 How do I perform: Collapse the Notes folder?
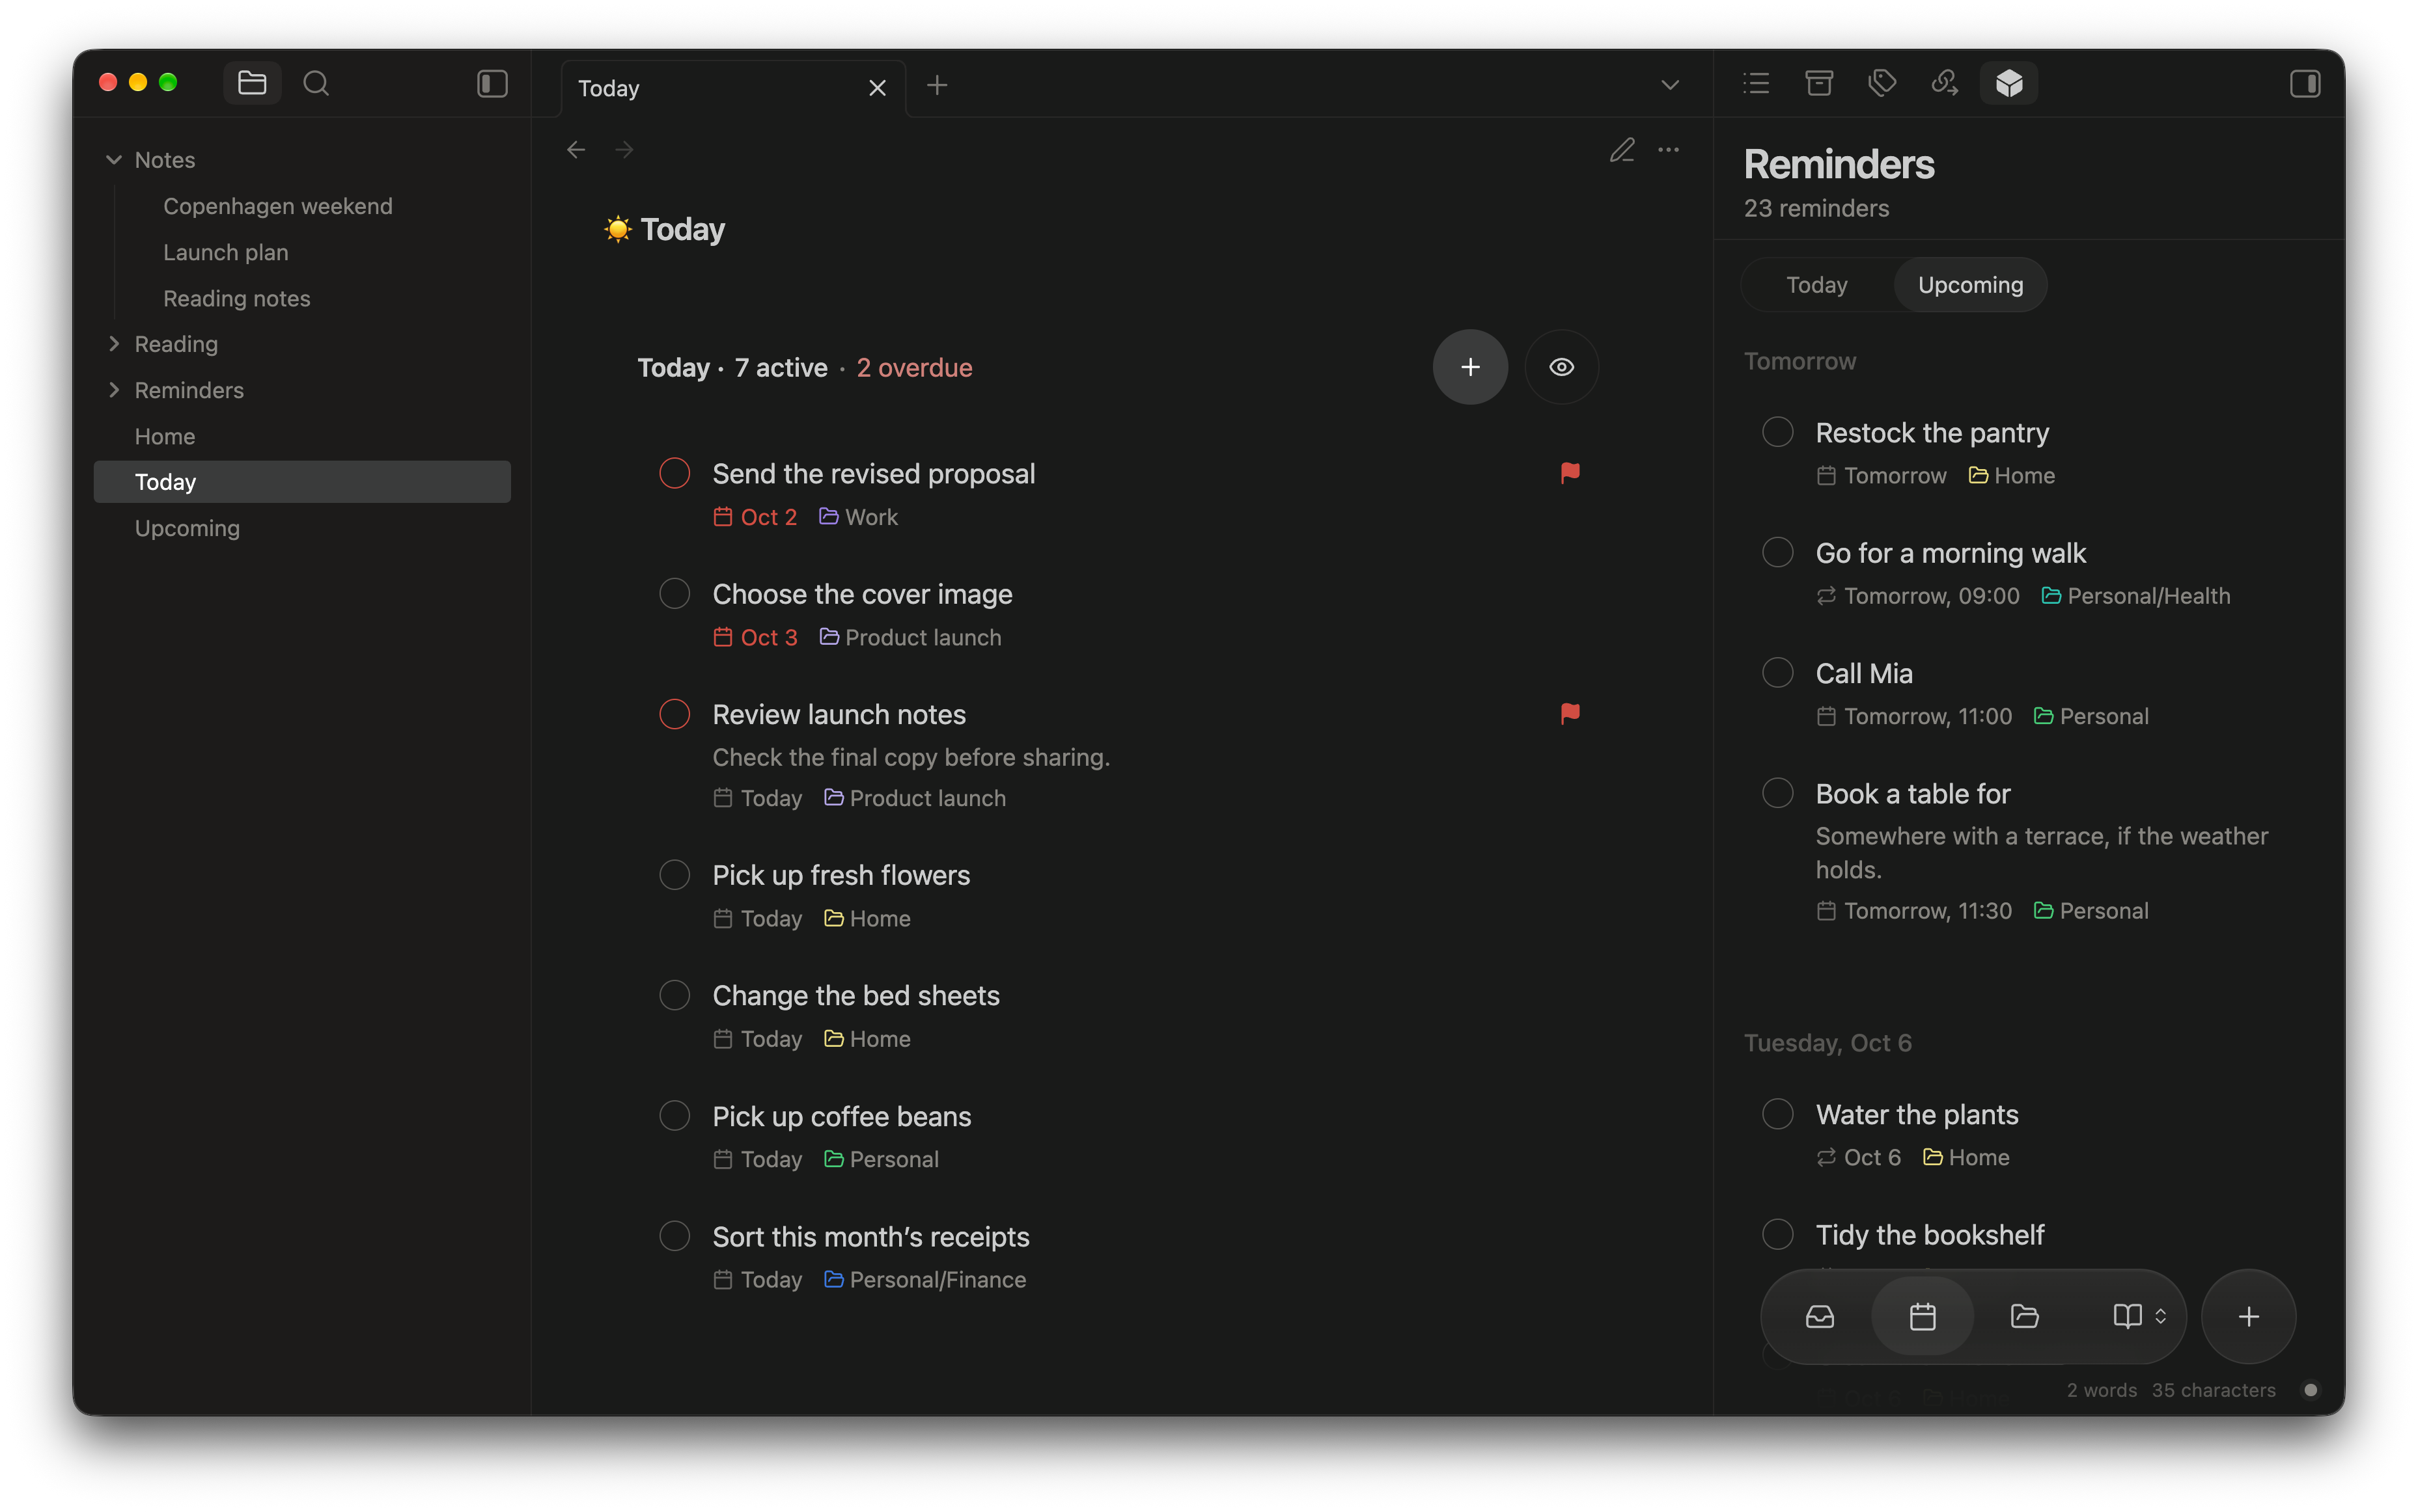click(114, 160)
